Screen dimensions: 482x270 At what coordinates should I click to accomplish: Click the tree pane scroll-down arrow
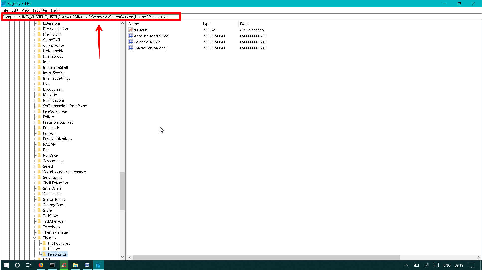click(122, 257)
